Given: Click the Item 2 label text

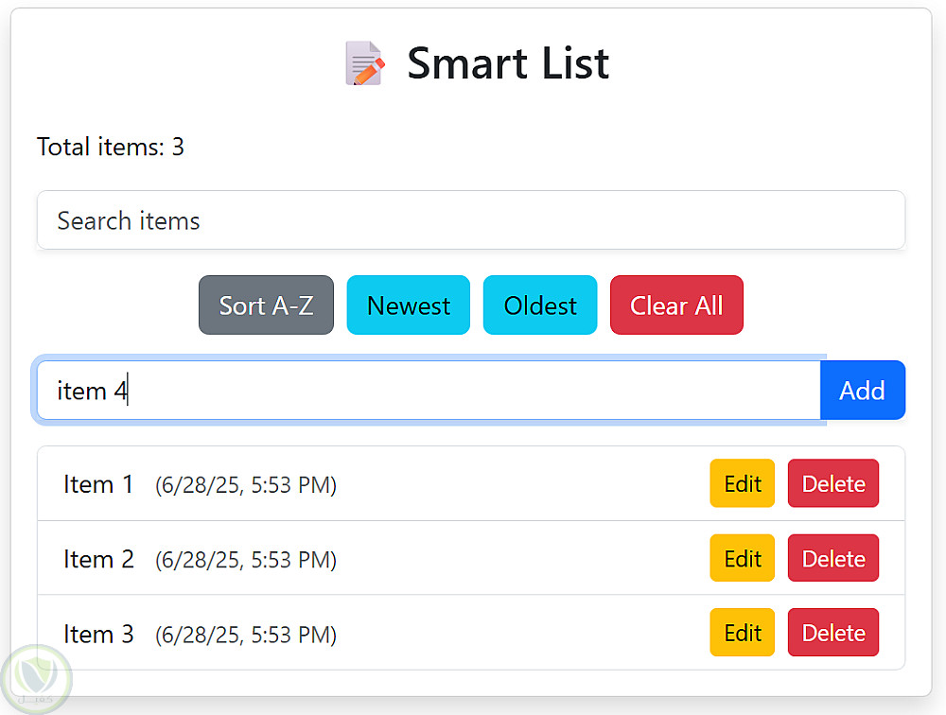Looking at the screenshot, I should coord(98,559).
